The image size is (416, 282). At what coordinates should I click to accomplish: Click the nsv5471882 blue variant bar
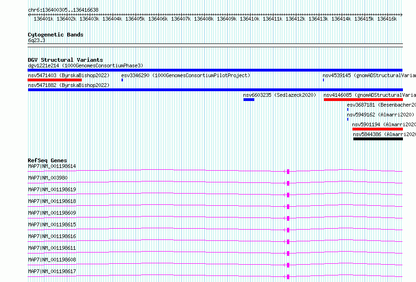pos(215,90)
